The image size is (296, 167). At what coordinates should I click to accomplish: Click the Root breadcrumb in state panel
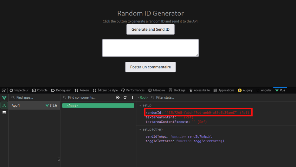pyautogui.click(x=143, y=97)
